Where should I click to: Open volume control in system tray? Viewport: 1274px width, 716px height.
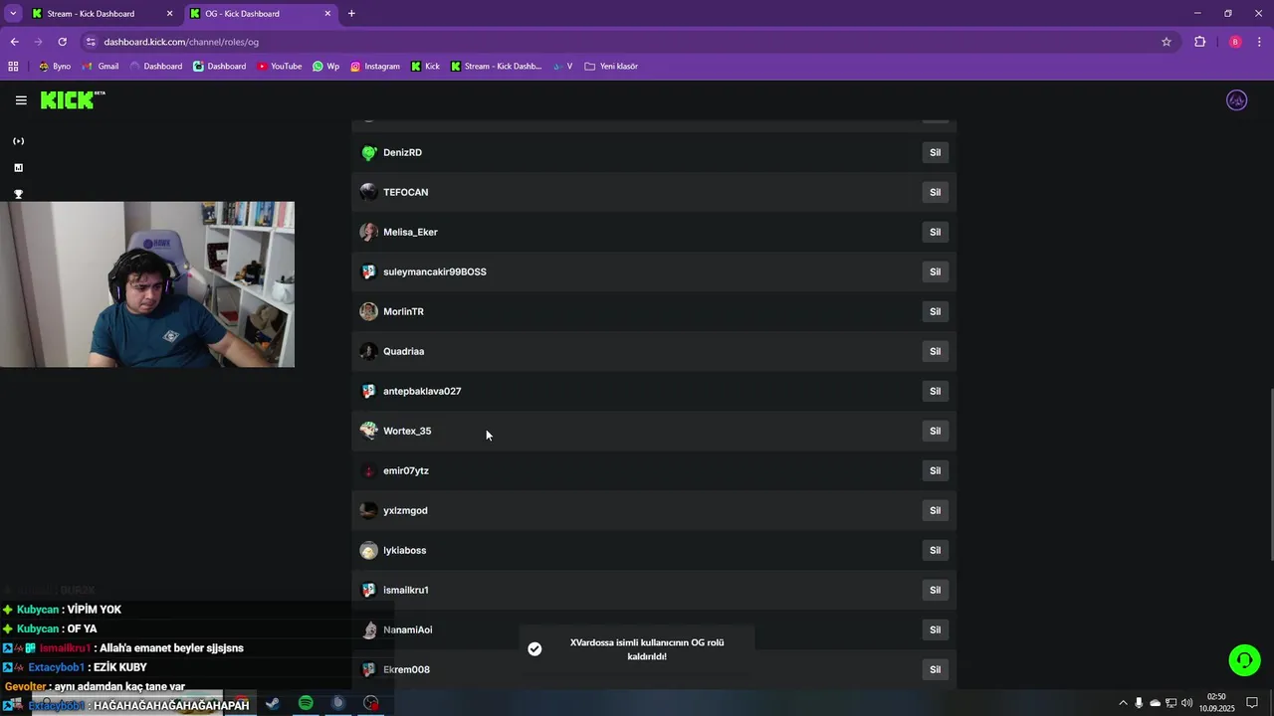[1186, 703]
